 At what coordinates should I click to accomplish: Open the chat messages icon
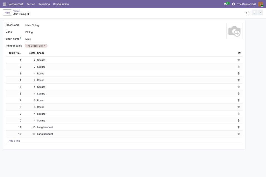click(x=225, y=4)
